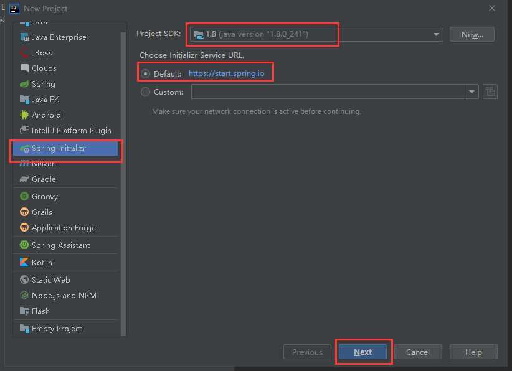This screenshot has width=512, height=371.
Task: Click the Project SDK label
Action: pyautogui.click(x=159, y=34)
